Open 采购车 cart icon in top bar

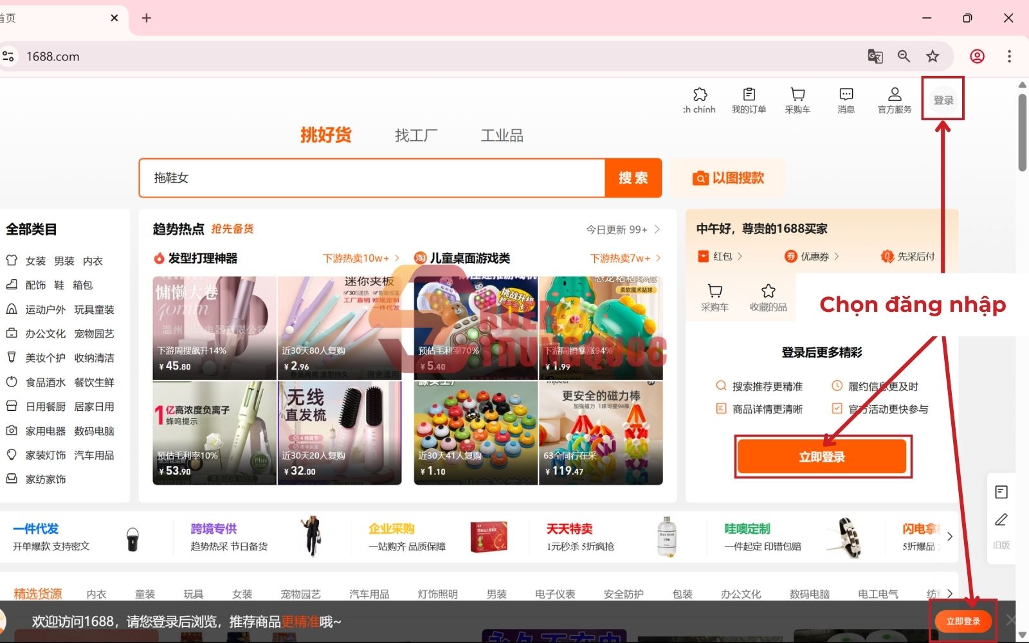(x=797, y=95)
